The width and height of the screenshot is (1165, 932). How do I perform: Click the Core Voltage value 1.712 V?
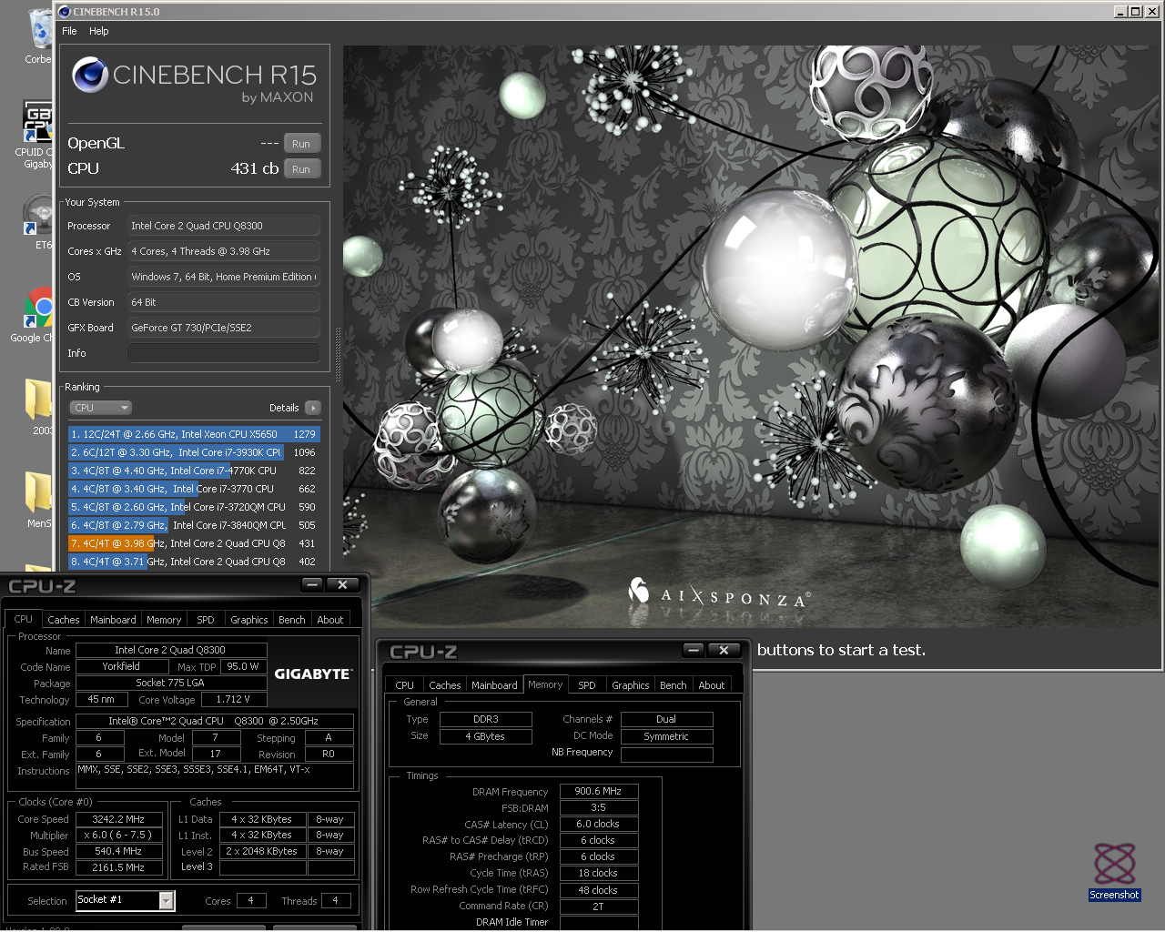coord(234,700)
